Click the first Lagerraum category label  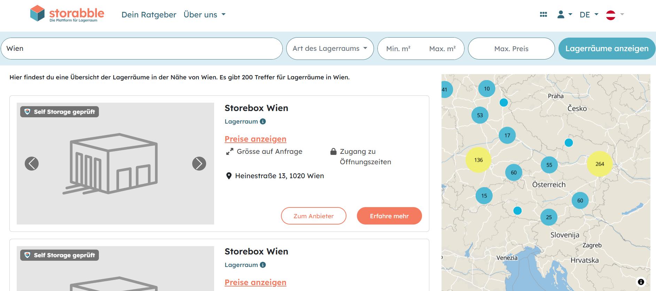coord(241,121)
